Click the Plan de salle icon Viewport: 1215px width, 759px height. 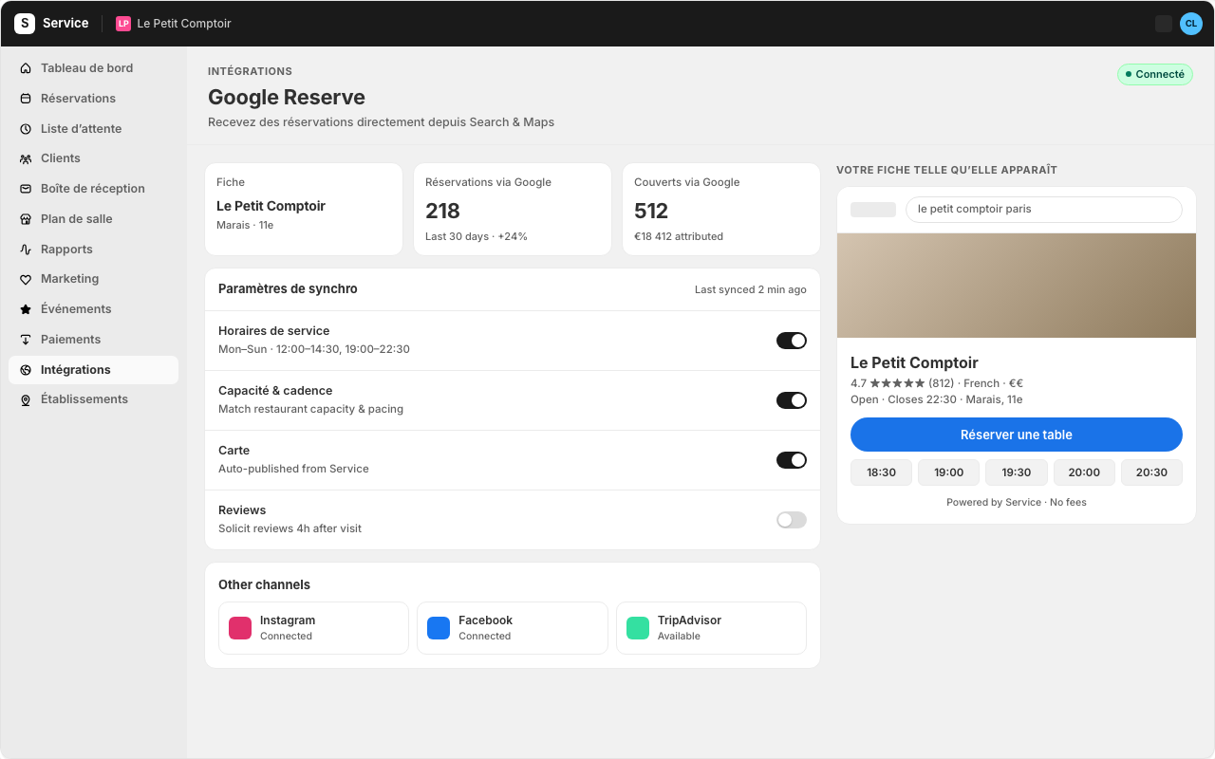coord(26,219)
